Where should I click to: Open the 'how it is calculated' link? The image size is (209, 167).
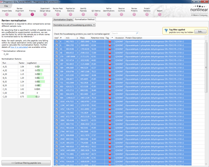pos(19,47)
